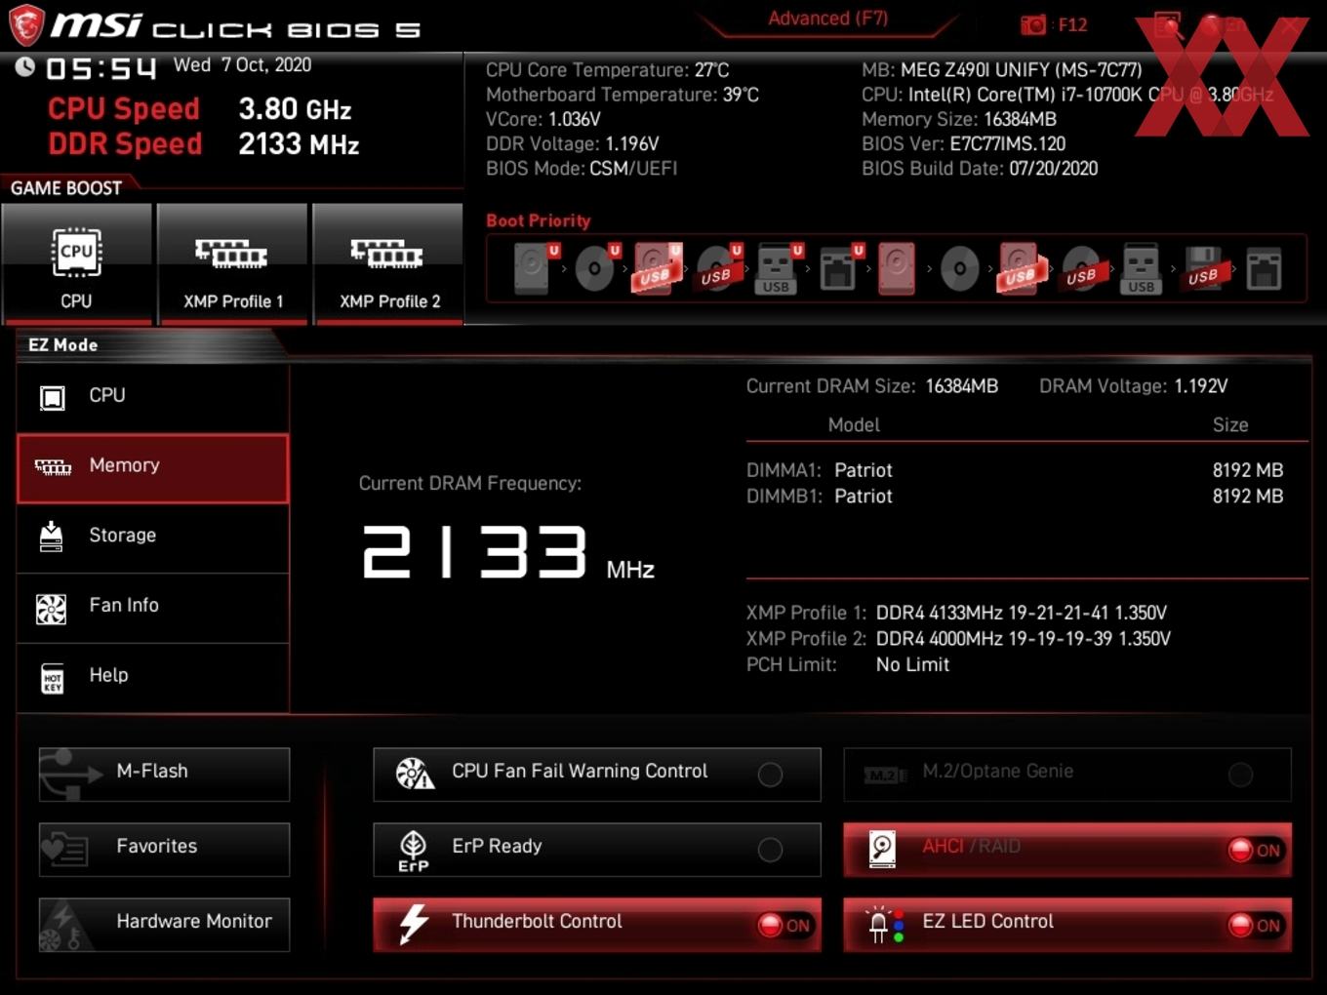The width and height of the screenshot is (1327, 995).
Task: Open the Storage section in EZ Mode
Action: pyautogui.click(x=153, y=537)
